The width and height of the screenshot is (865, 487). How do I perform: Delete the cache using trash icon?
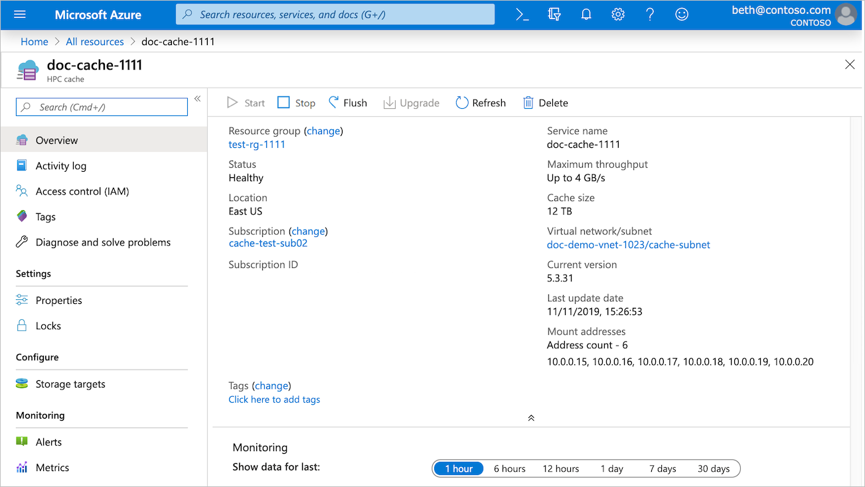(x=545, y=102)
